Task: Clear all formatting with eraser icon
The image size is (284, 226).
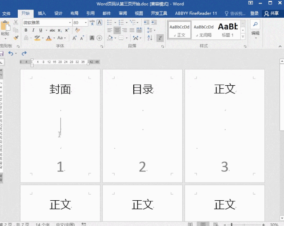Action: (x=77, y=30)
